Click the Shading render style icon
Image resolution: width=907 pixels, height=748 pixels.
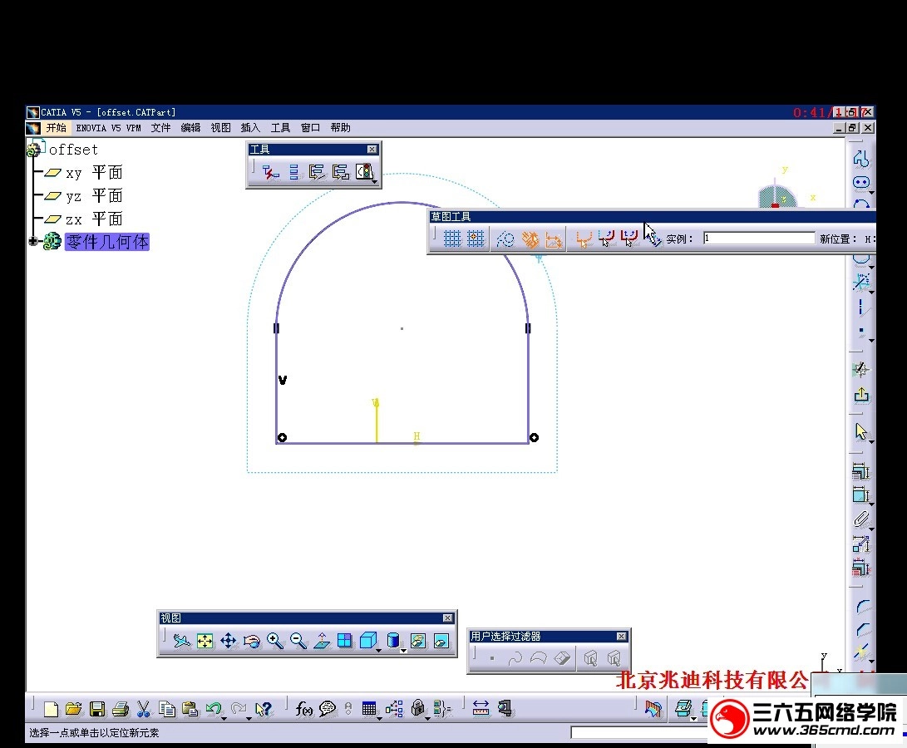point(394,641)
